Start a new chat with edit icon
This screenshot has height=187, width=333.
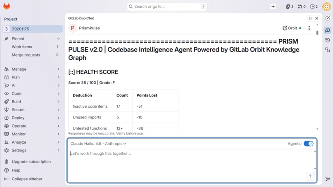point(328,19)
